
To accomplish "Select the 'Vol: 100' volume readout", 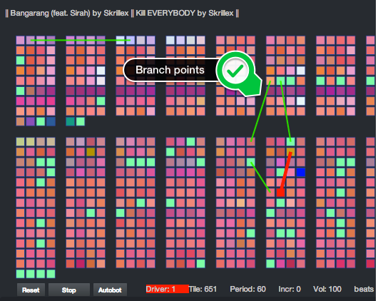I will pos(327,289).
